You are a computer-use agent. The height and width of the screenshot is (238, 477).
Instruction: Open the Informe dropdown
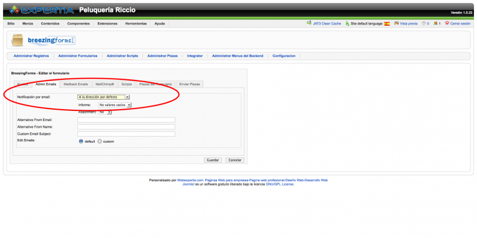[114, 105]
